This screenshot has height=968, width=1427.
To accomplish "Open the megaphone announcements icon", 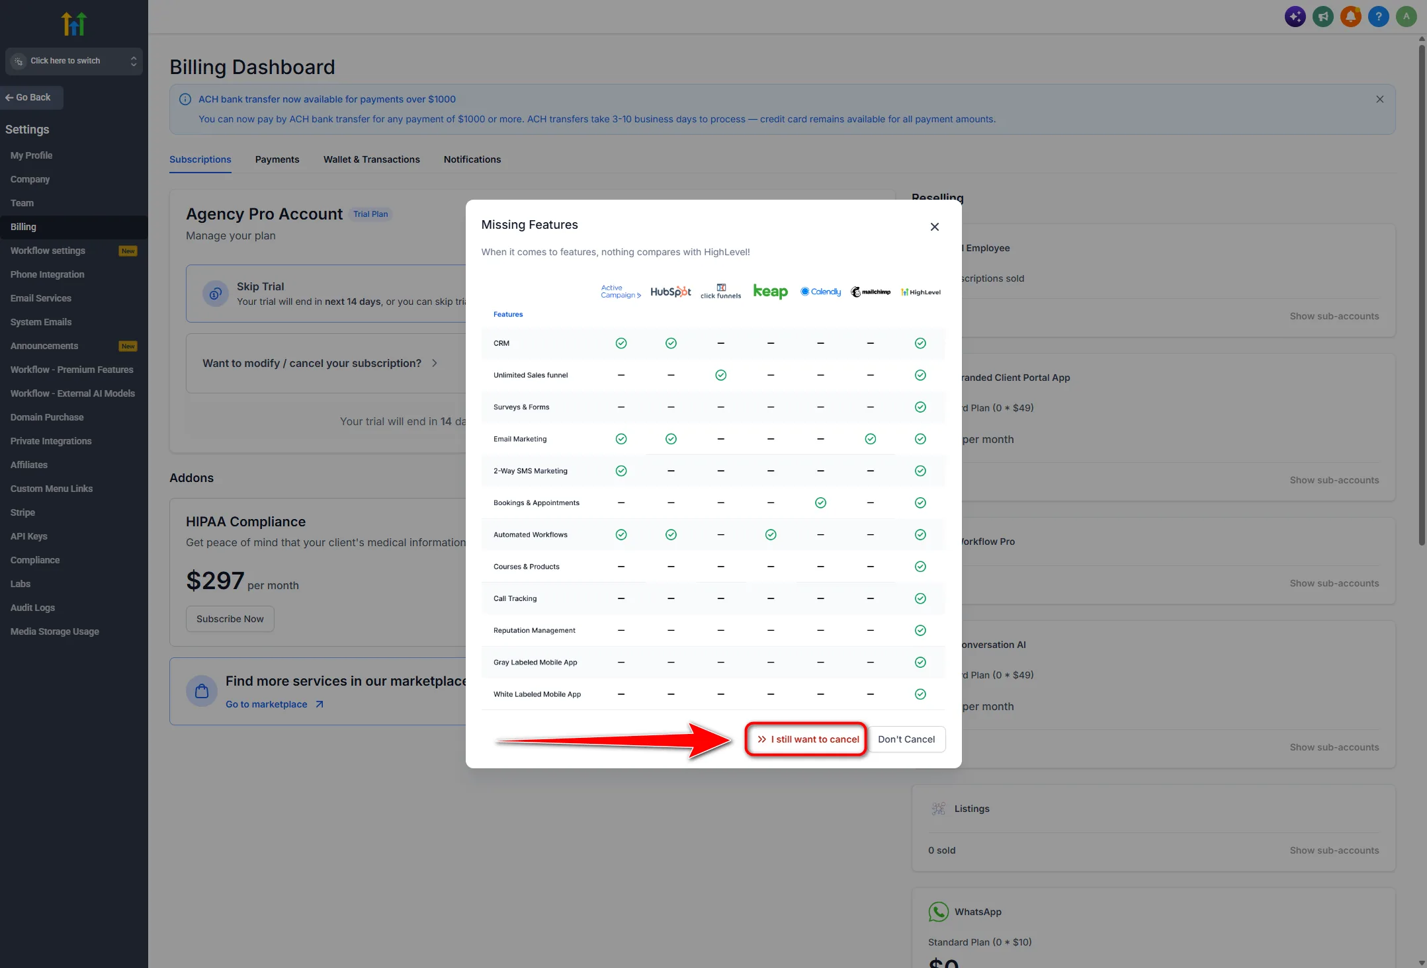I will pos(1322,17).
